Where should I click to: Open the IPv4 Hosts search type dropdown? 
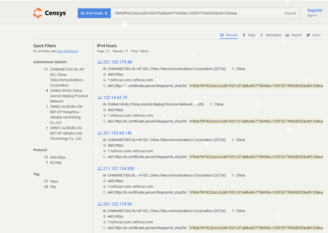click(94, 13)
